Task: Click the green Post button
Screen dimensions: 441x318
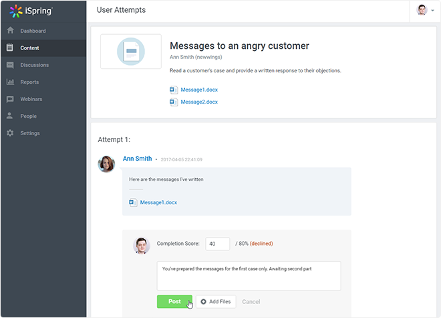Action: (174, 302)
